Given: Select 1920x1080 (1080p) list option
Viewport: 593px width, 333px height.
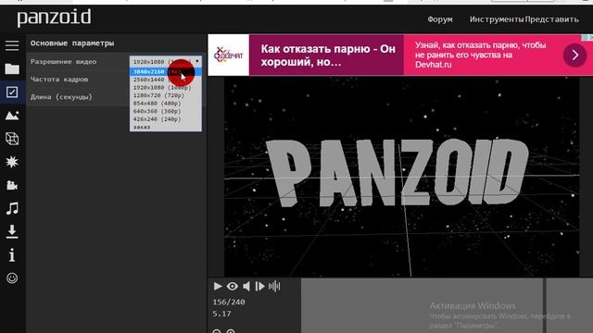Looking at the screenshot, I should [166, 88].
